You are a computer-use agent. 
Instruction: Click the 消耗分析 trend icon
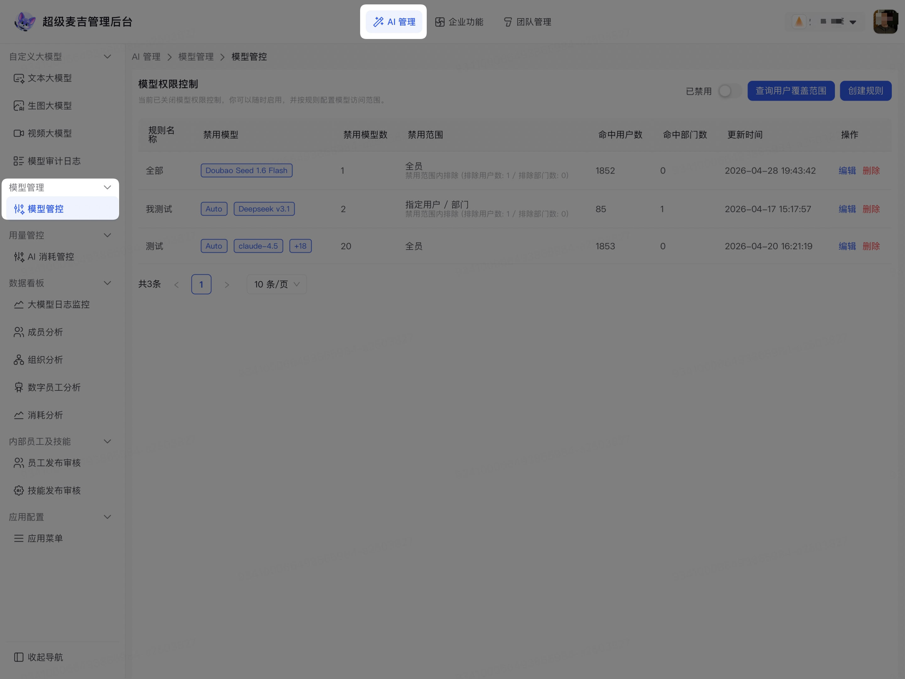pyautogui.click(x=19, y=416)
